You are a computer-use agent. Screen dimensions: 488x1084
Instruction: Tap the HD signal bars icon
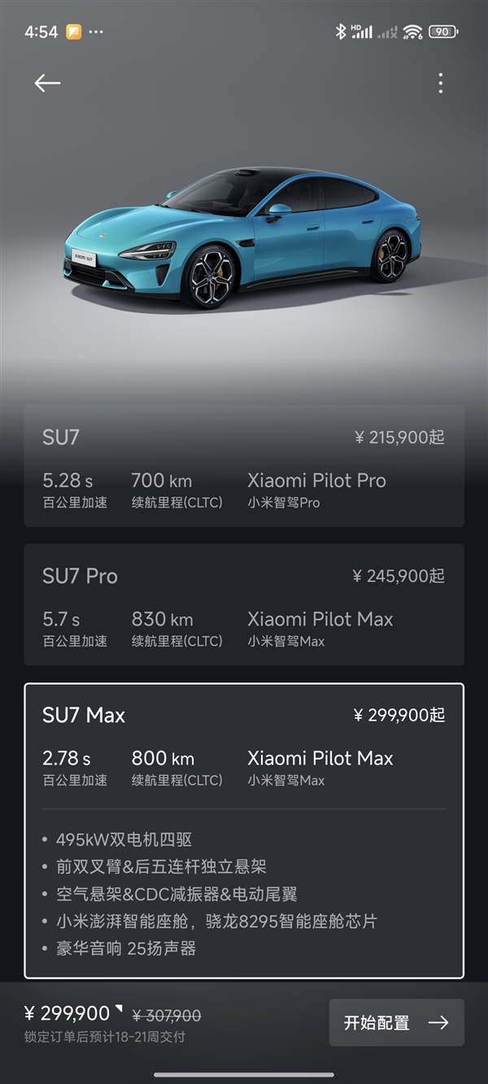click(362, 32)
